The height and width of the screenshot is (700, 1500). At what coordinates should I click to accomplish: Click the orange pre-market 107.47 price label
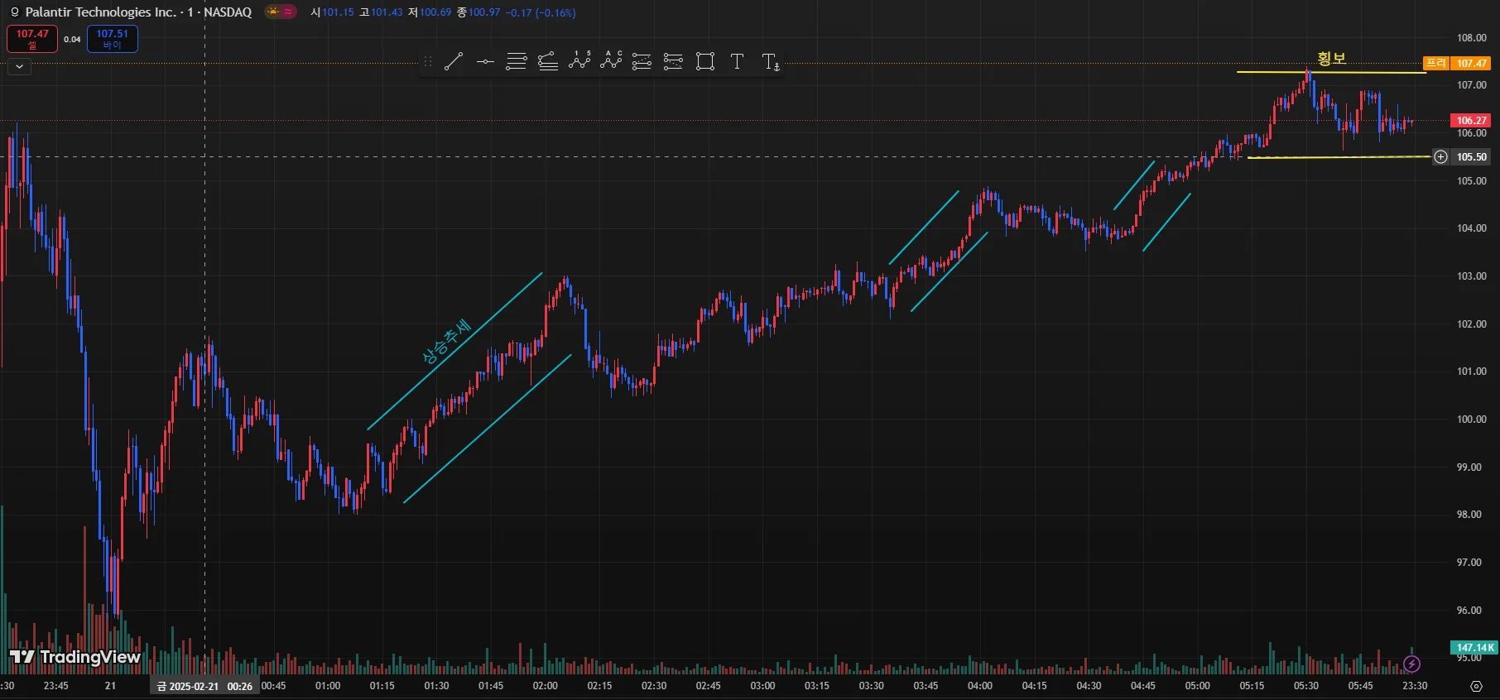(x=1471, y=64)
